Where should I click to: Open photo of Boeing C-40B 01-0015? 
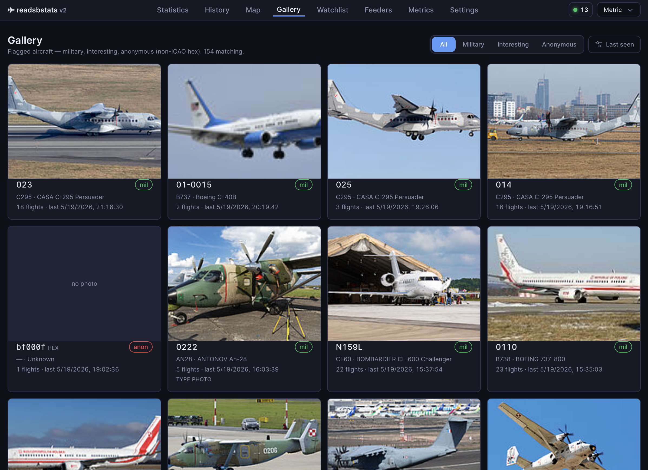coord(244,121)
